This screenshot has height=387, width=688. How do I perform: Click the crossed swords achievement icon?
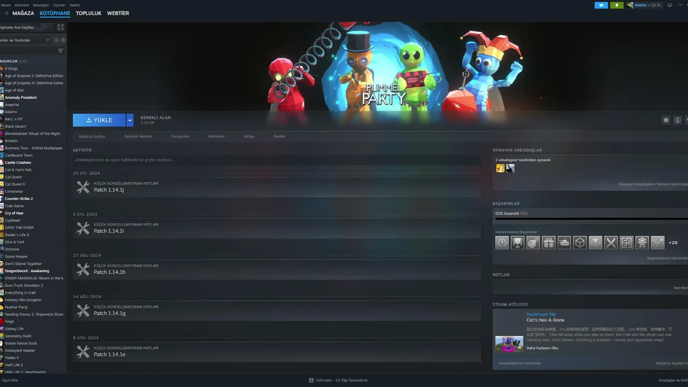pyautogui.click(x=611, y=243)
